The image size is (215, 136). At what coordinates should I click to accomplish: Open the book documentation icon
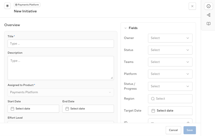click(x=208, y=24)
